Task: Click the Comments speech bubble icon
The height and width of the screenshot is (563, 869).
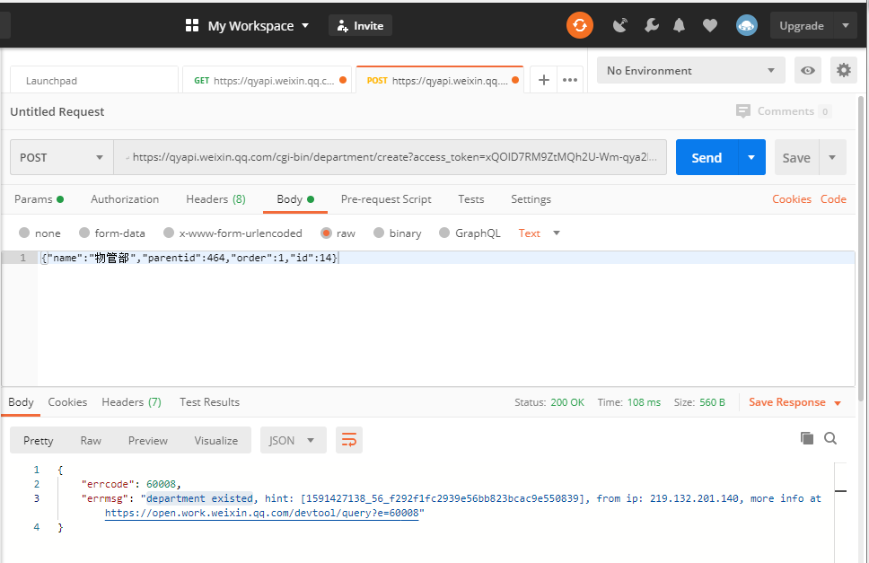Action: pos(742,110)
